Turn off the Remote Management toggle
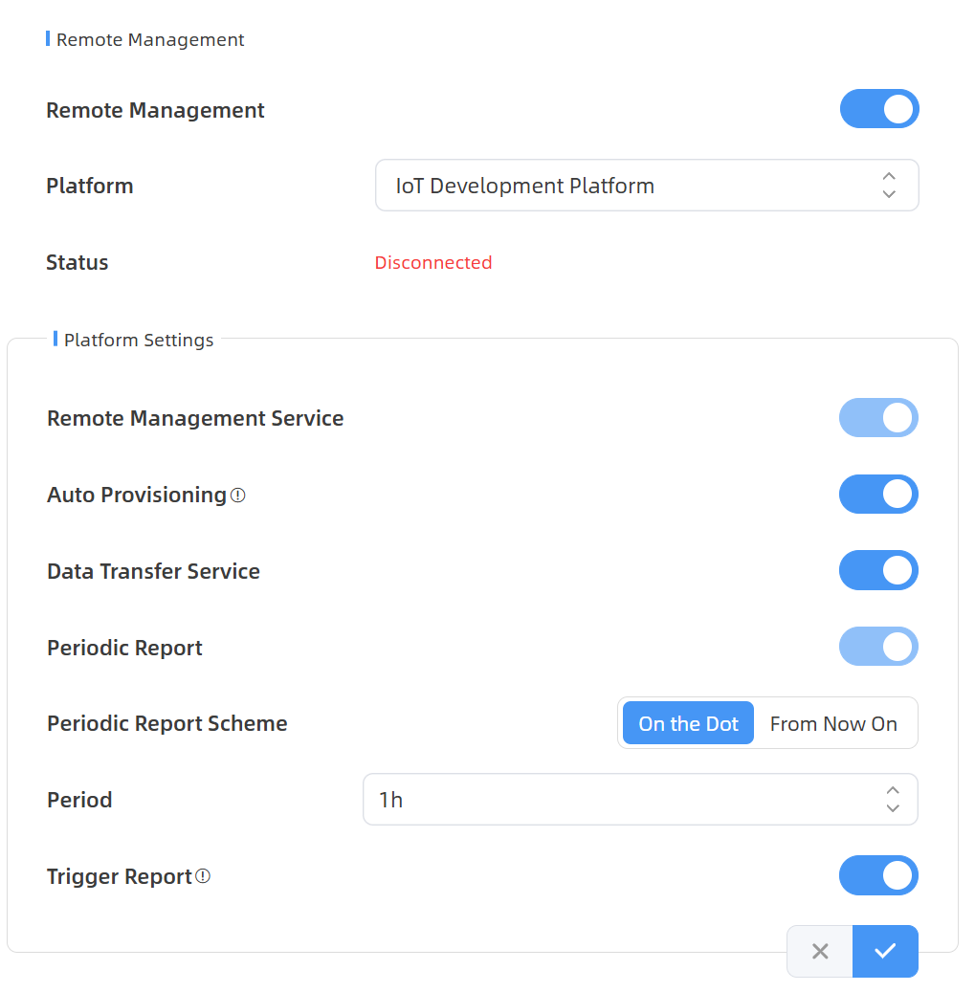The image size is (975, 992). tap(879, 109)
